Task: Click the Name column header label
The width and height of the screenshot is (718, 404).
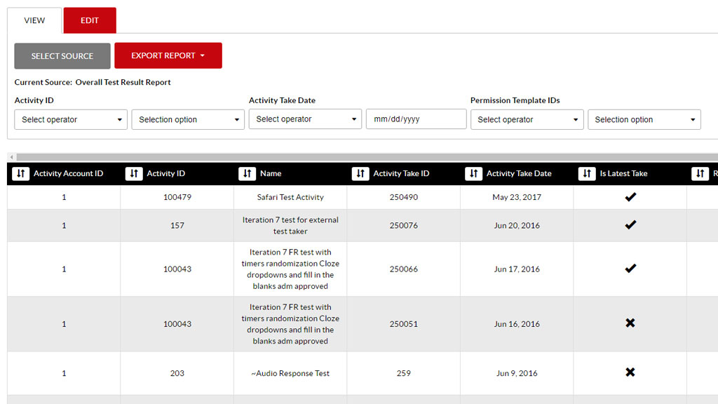Action: (x=271, y=174)
